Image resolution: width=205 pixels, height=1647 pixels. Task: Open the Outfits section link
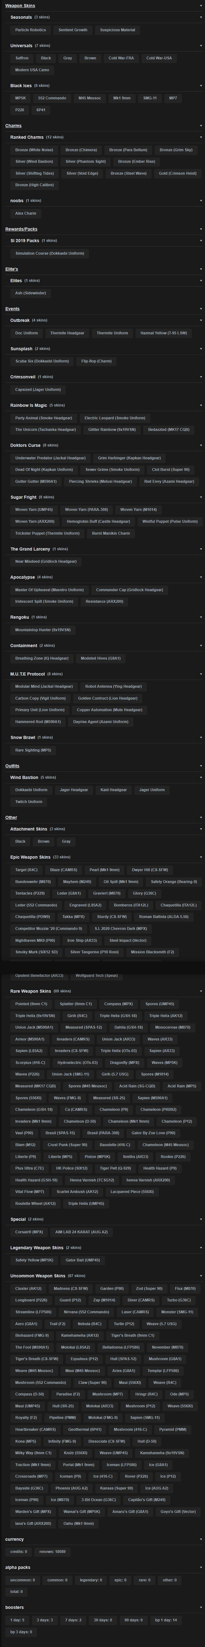pyautogui.click(x=12, y=766)
